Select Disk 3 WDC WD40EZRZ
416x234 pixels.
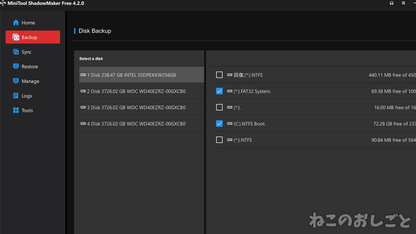141,107
